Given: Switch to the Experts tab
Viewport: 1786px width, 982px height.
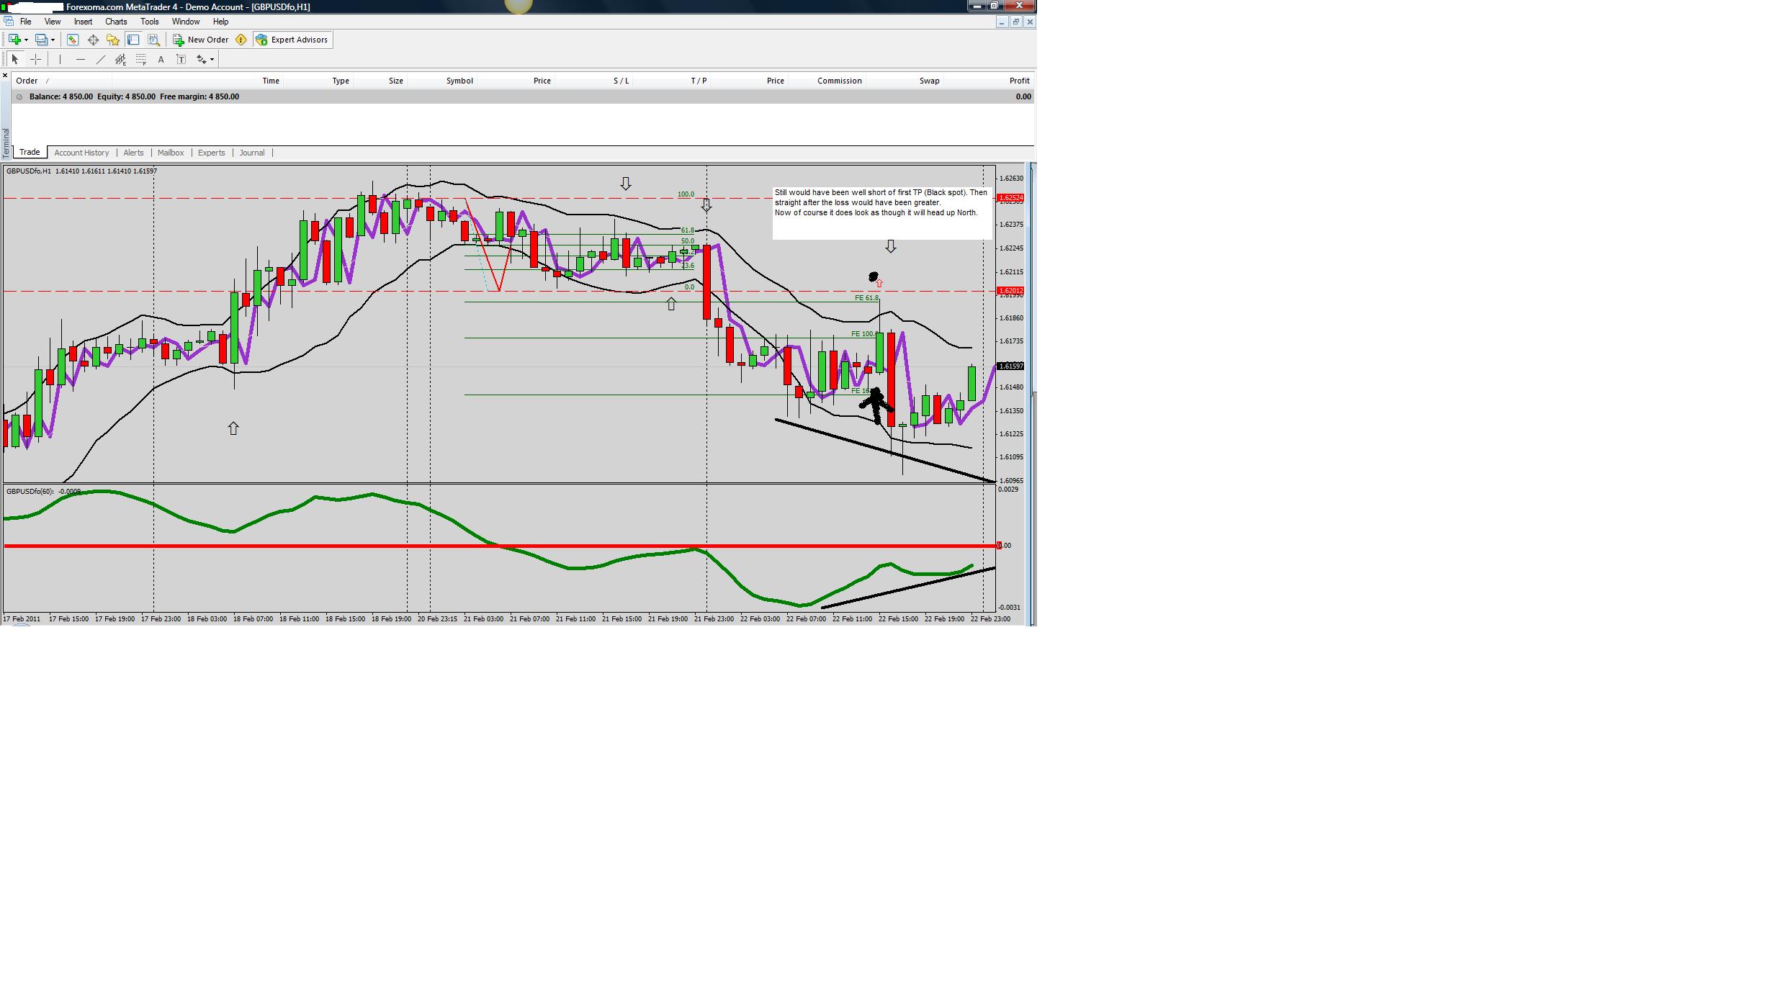Looking at the screenshot, I should click(x=212, y=153).
